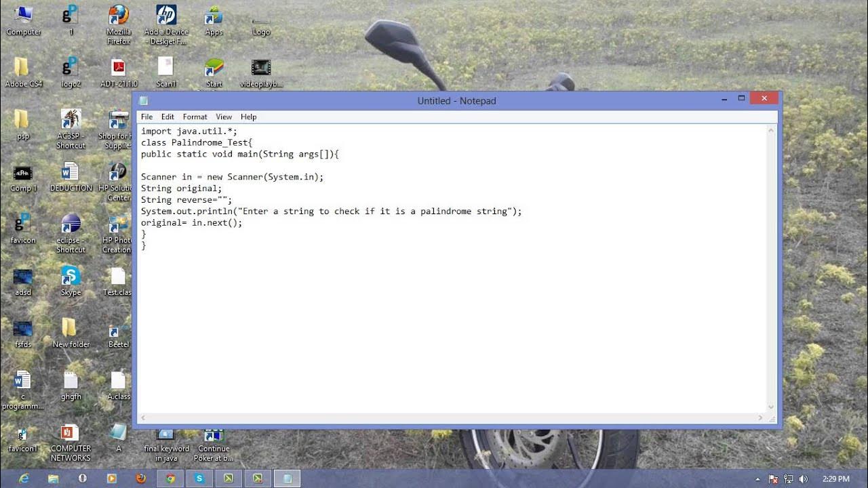Select the 'final keyword in java' icon
Screen dimensions: 868x488
(166, 445)
